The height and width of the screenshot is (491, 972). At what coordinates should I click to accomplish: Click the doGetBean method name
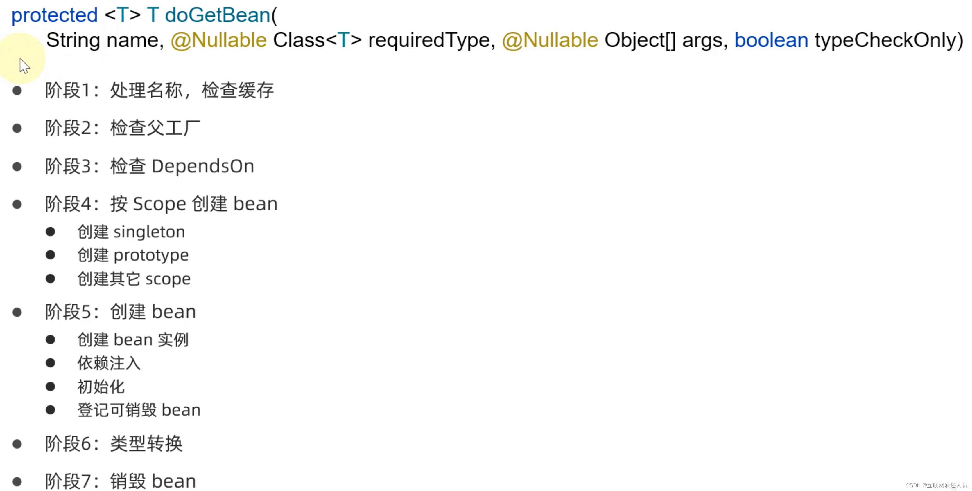pyautogui.click(x=218, y=15)
